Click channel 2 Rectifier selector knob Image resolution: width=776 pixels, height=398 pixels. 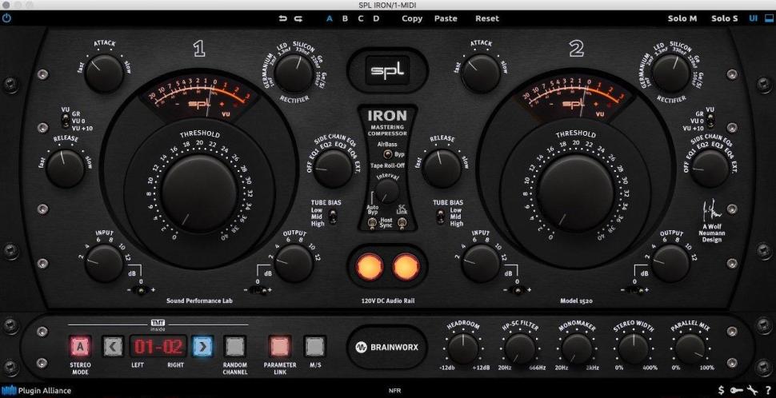click(x=671, y=74)
